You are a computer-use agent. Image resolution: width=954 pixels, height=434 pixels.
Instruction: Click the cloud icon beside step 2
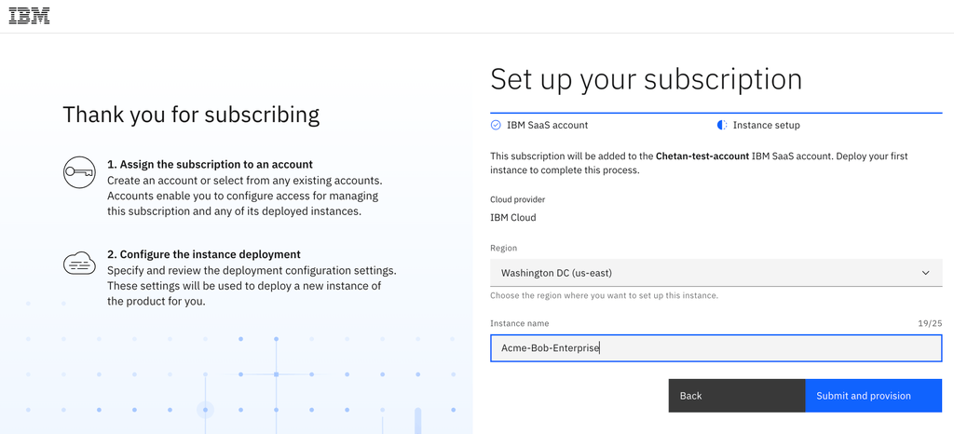coord(79,264)
